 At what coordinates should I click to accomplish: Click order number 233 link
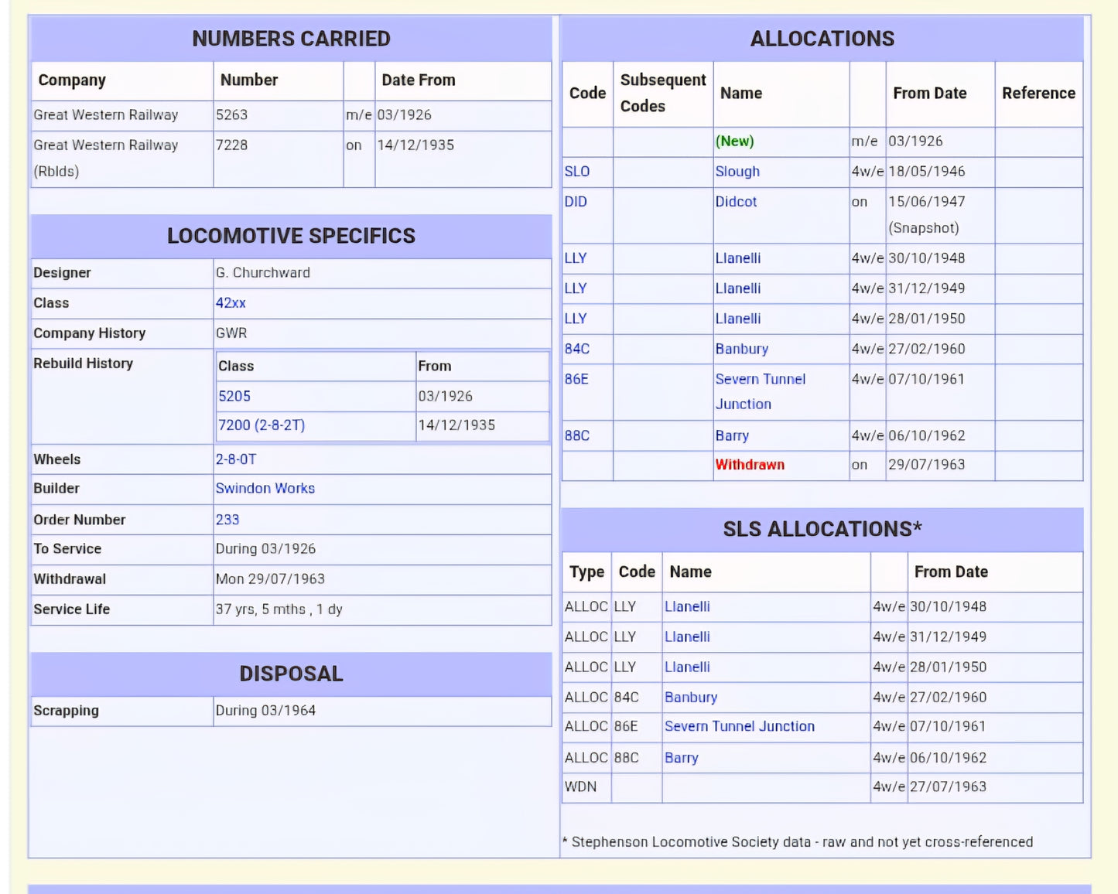pyautogui.click(x=227, y=520)
